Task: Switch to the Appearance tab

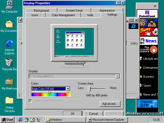Action: (107, 11)
